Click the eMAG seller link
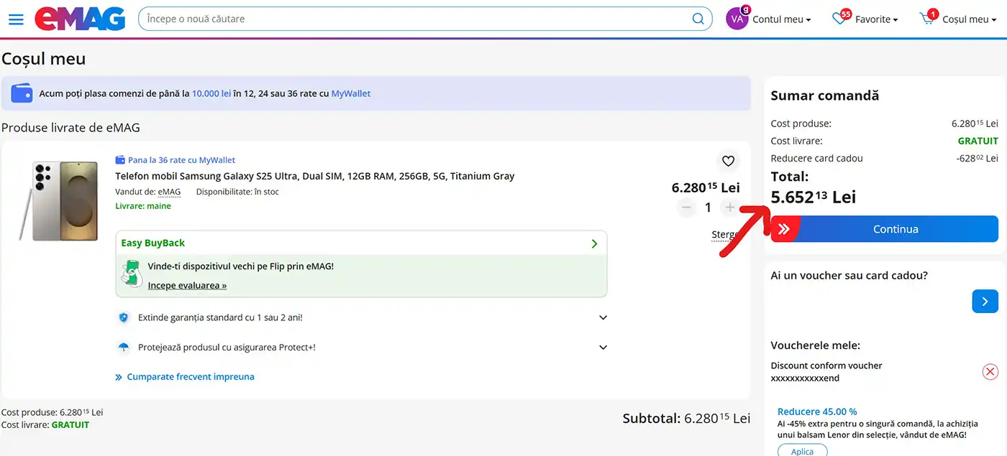This screenshot has width=1007, height=456. 169,192
